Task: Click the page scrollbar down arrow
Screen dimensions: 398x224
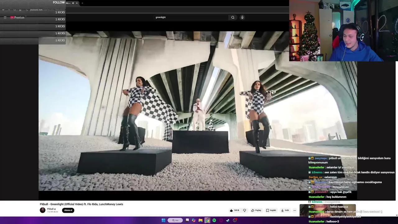Action: 396,215
